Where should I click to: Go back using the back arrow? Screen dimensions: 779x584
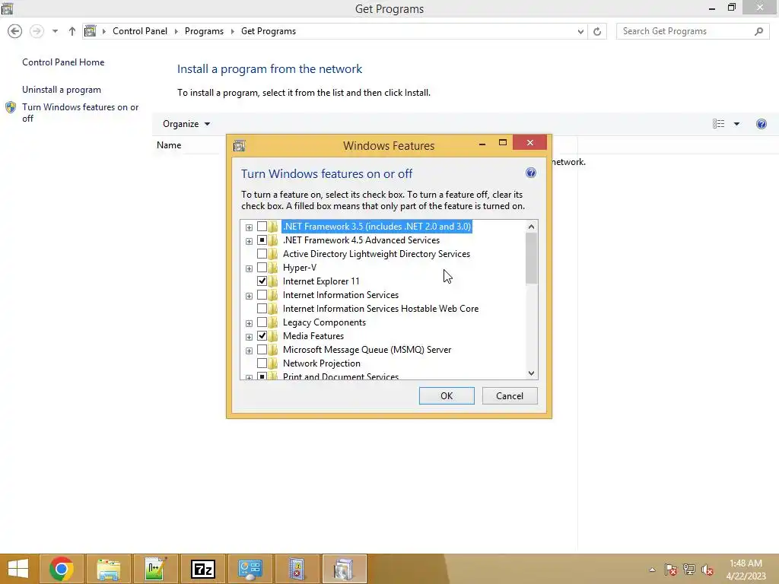coord(15,31)
